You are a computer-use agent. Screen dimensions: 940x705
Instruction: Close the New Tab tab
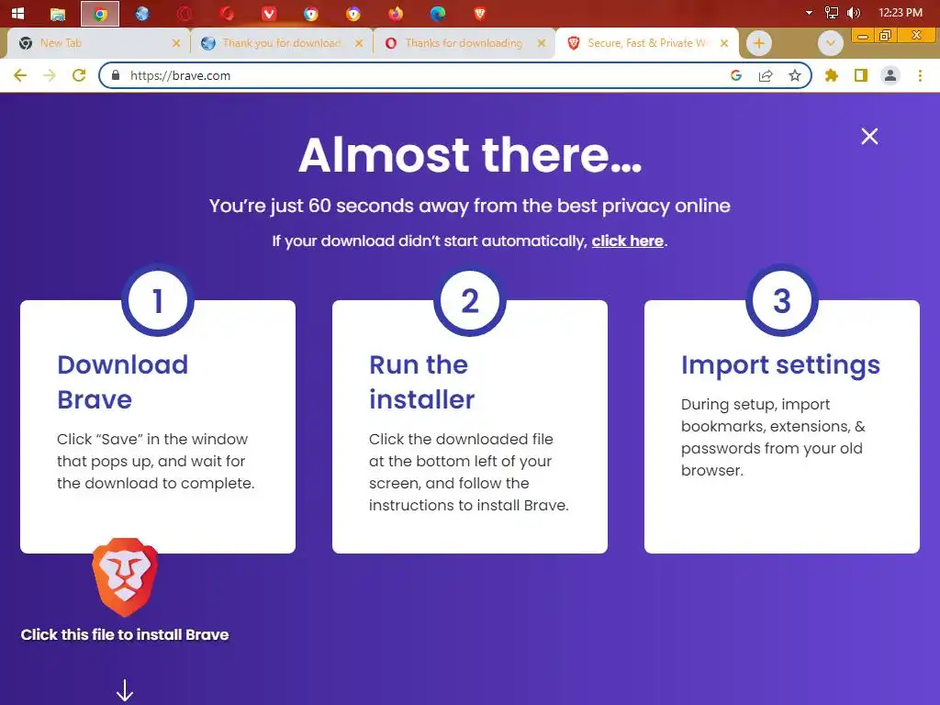click(175, 43)
